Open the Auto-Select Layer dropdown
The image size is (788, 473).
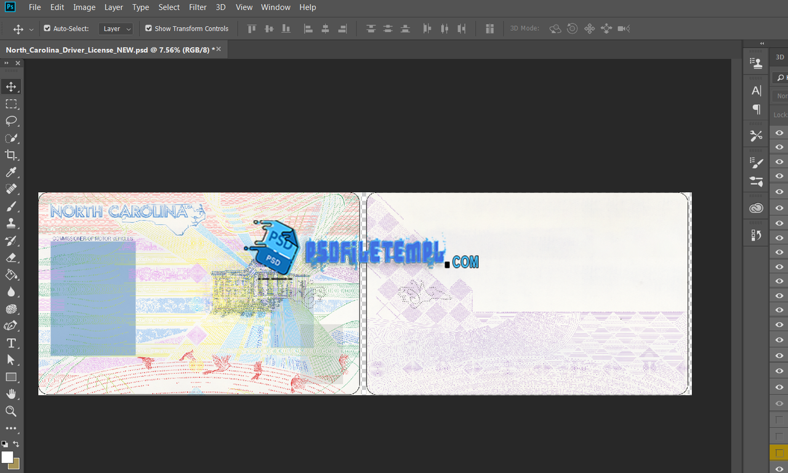pyautogui.click(x=116, y=28)
